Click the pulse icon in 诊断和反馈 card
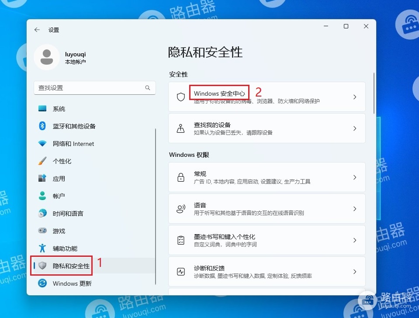 click(181, 272)
